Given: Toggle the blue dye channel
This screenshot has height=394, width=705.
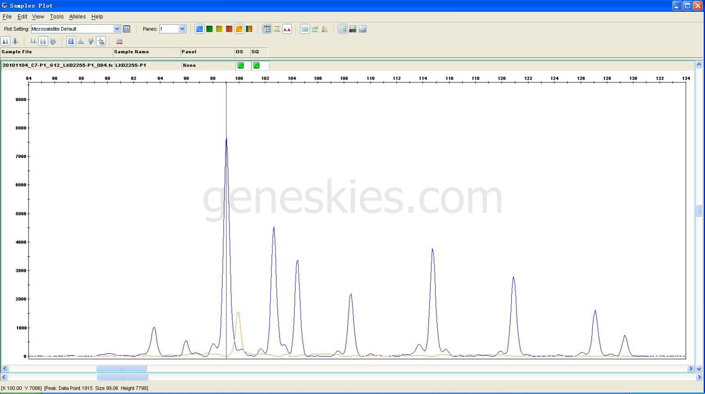Looking at the screenshot, I should 199,29.
